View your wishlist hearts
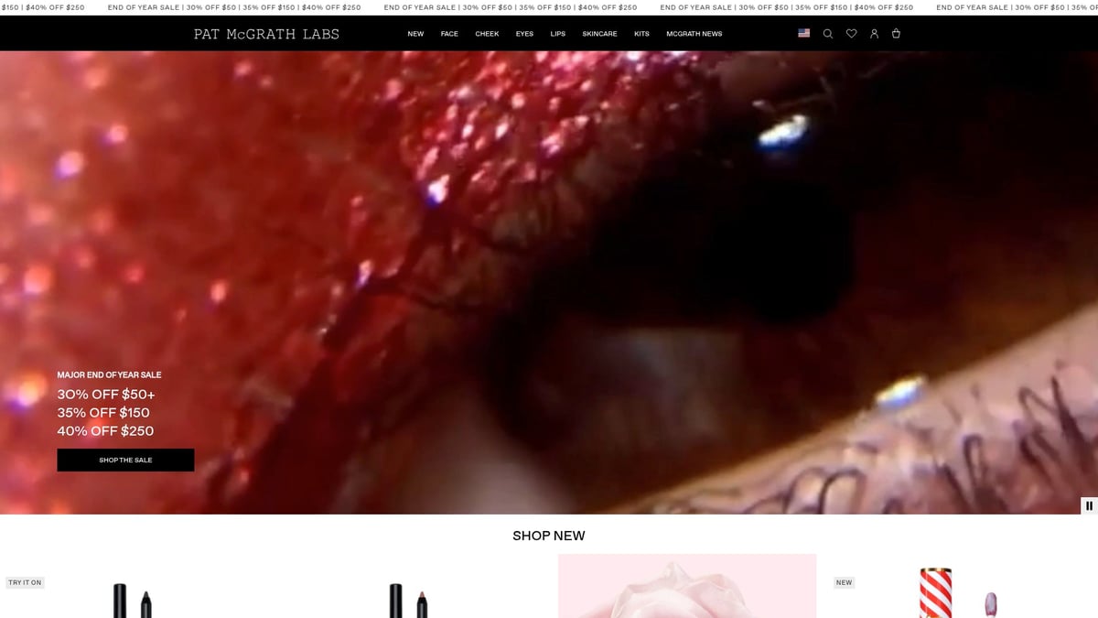Image resolution: width=1098 pixels, height=618 pixels. click(x=851, y=33)
